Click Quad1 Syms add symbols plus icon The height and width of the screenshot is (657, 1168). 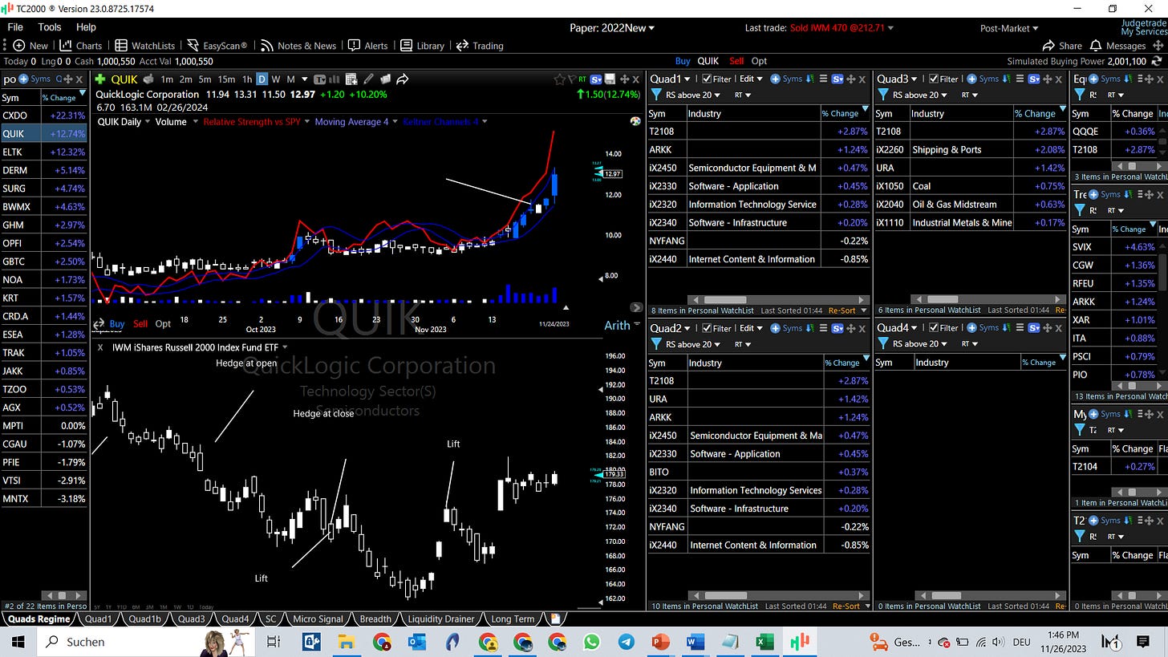[786, 79]
